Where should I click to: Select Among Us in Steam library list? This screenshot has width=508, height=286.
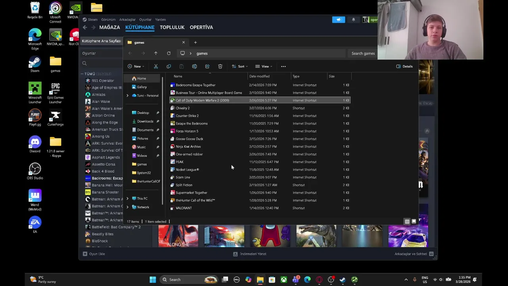pos(100,136)
